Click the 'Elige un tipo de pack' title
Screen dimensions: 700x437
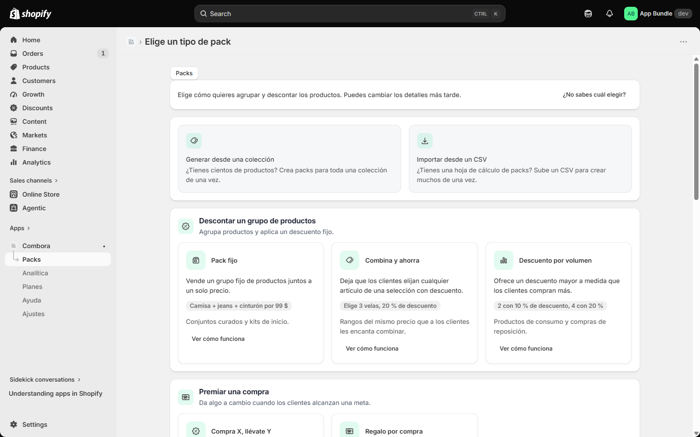tap(188, 42)
